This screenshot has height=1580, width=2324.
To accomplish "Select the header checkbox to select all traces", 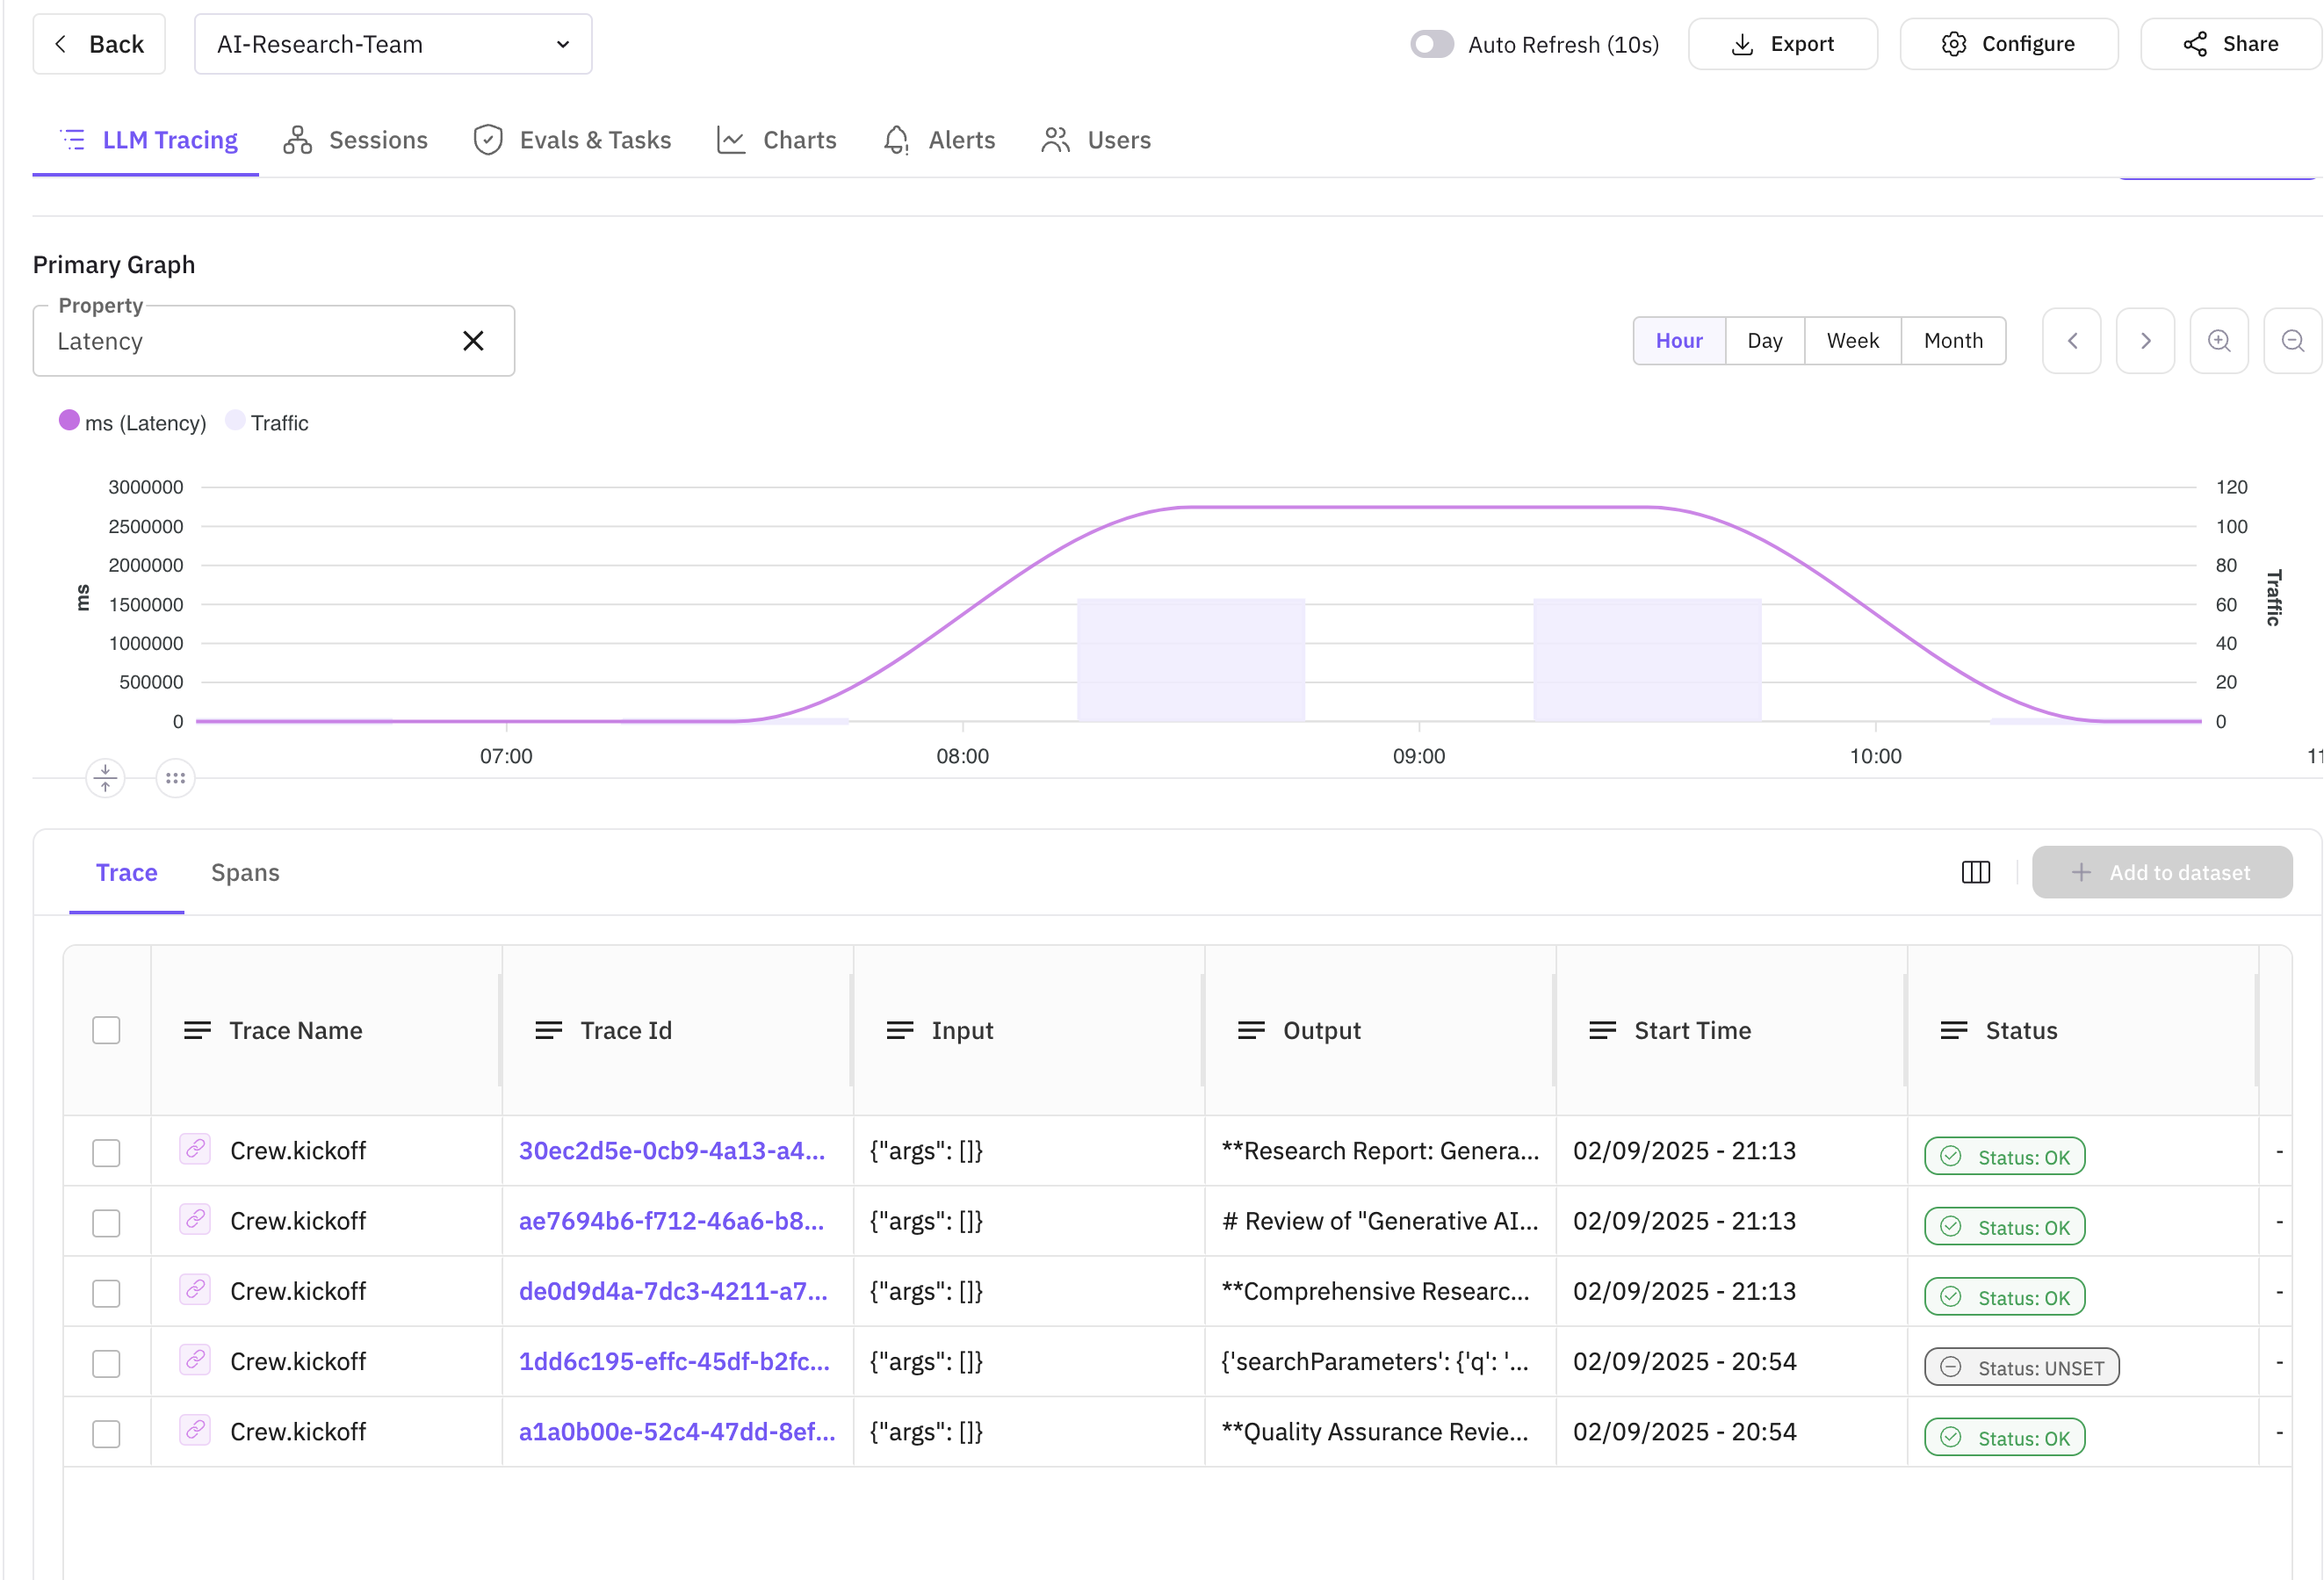I will 106,1029.
